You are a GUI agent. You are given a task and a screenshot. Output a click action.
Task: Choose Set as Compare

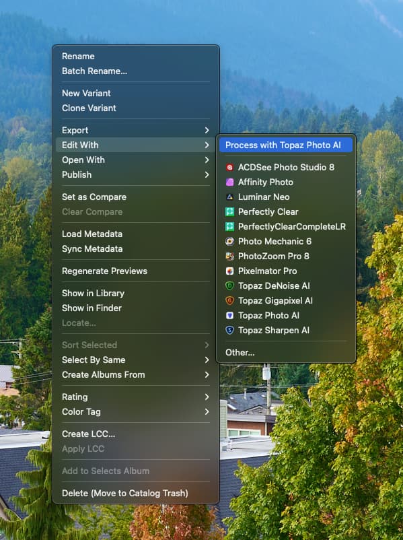click(136, 197)
